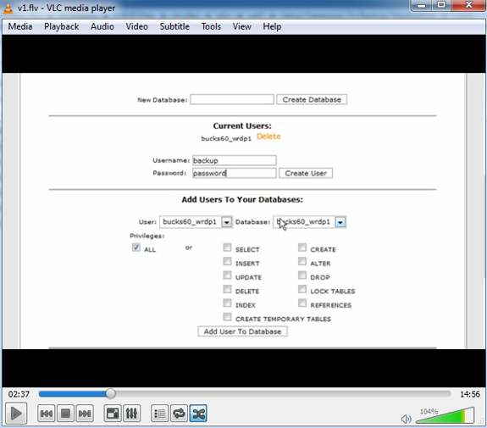Screen dimensions: 487x428
Task: Check the DELETE privilege checkbox
Action: click(x=227, y=289)
